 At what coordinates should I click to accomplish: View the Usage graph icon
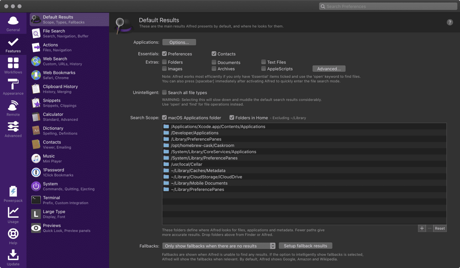tap(13, 212)
